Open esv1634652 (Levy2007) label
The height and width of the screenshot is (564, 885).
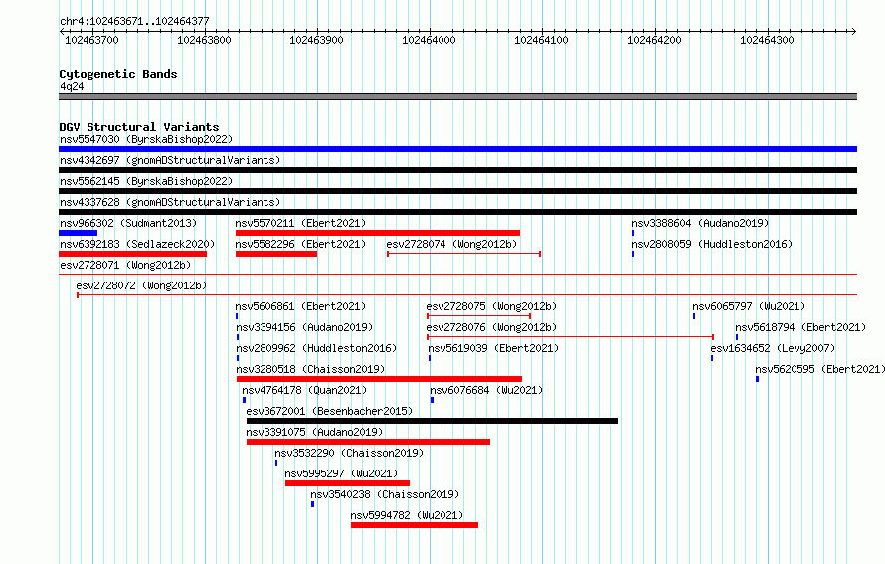(773, 348)
